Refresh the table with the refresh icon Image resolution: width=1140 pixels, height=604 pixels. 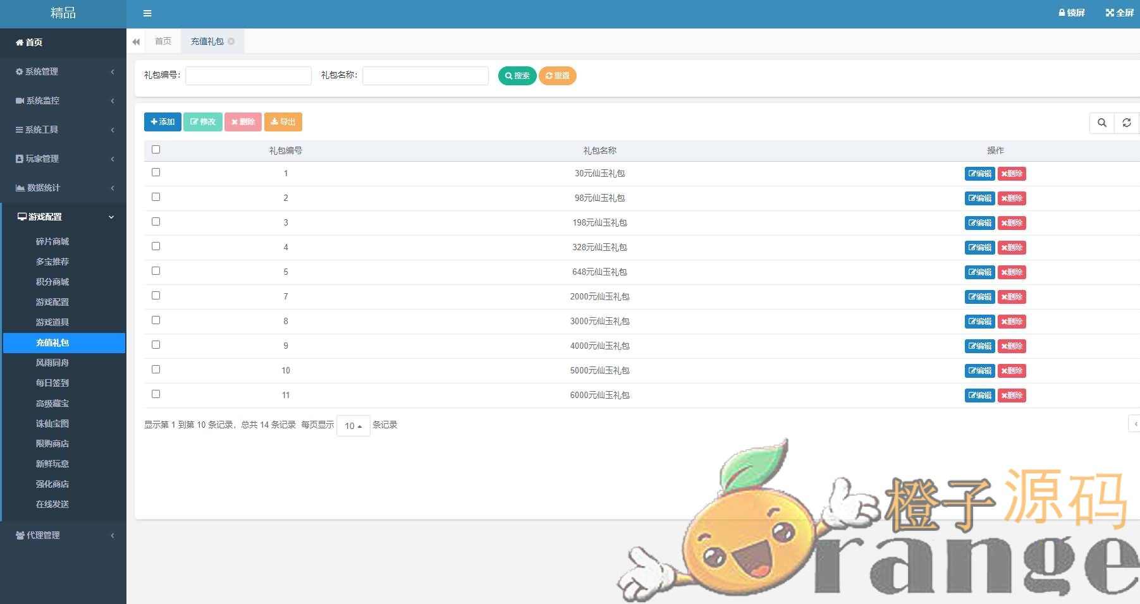(x=1127, y=123)
